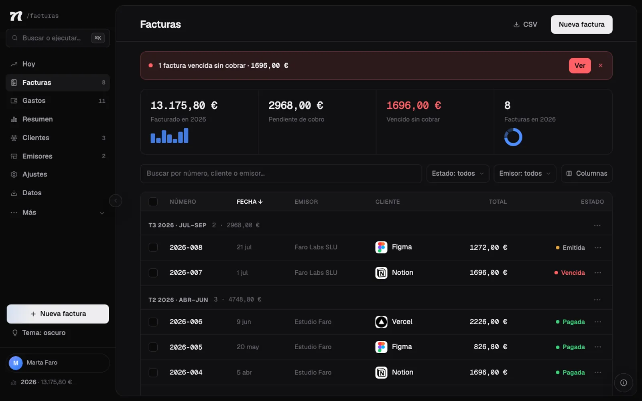Viewport: 642px width, 401px height.
Task: Check the box for invoice 2026-004
Action: click(x=153, y=372)
